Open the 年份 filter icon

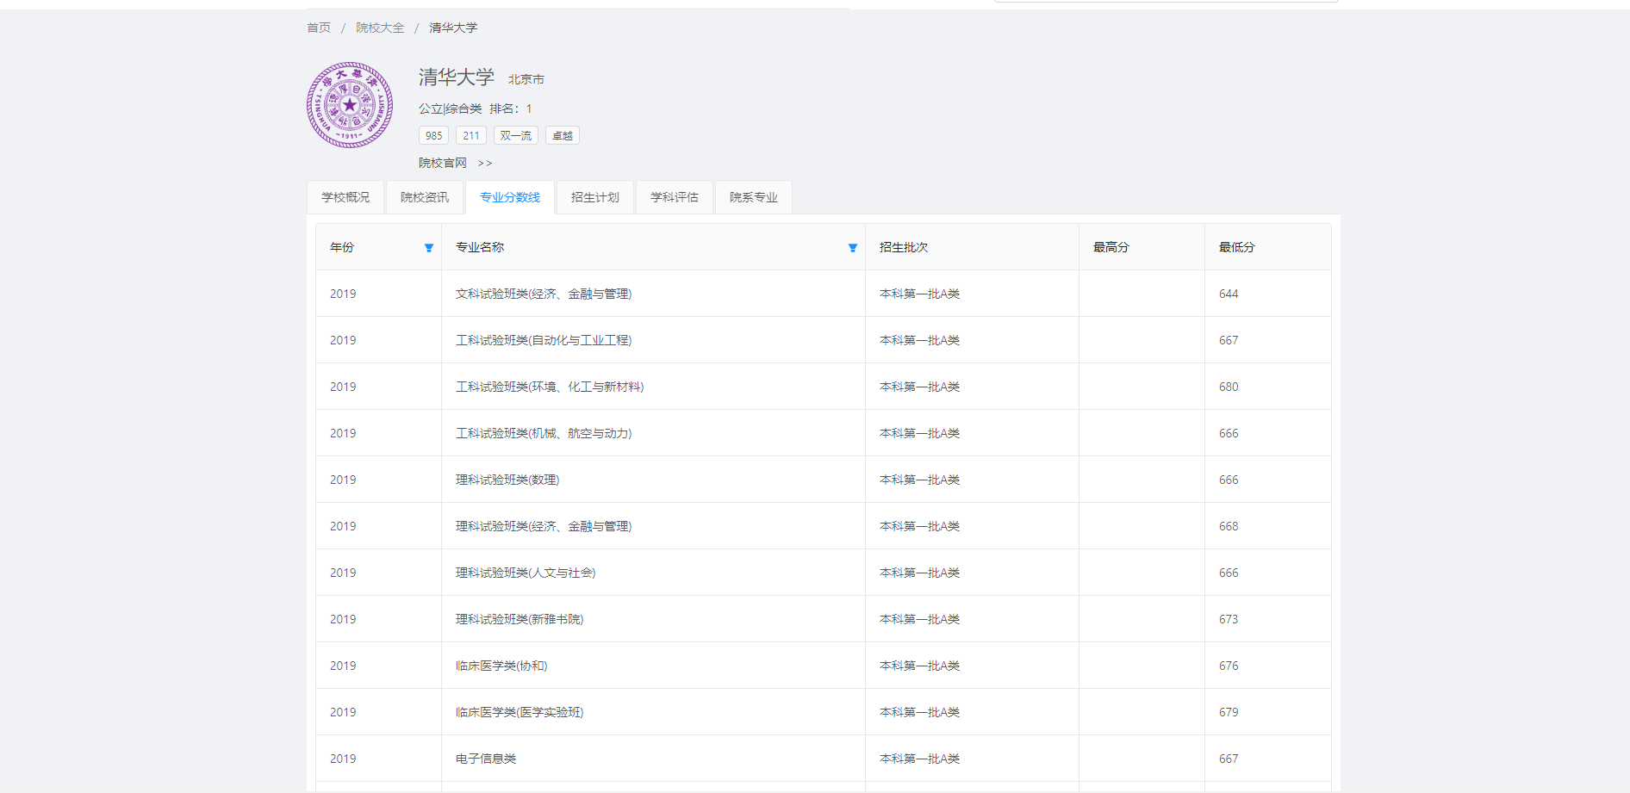coord(428,248)
